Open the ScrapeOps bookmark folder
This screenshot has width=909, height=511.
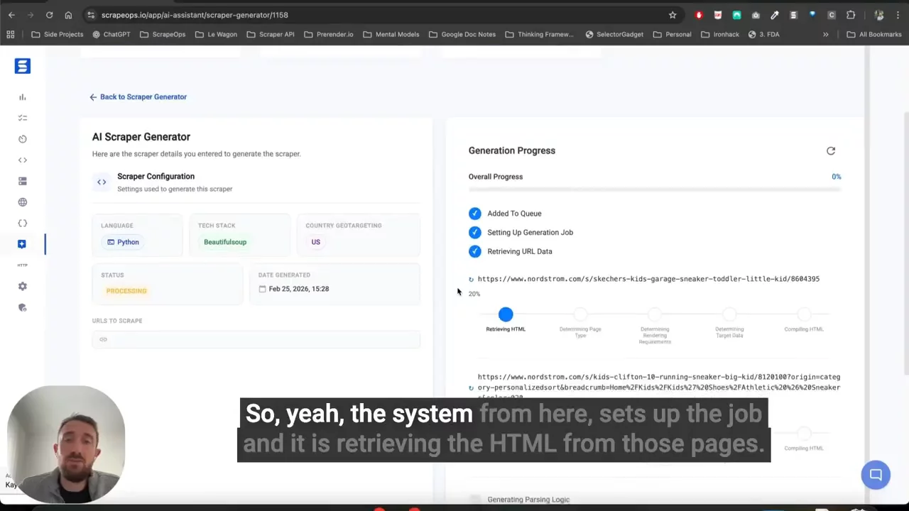pos(163,34)
